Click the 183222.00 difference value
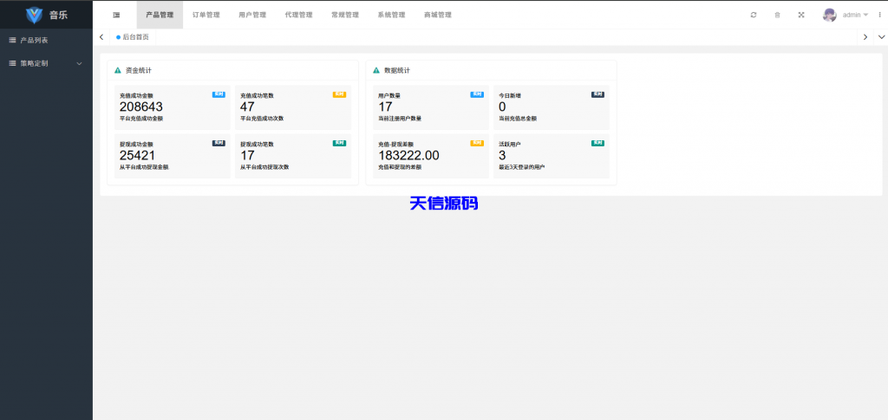Image resolution: width=888 pixels, height=420 pixels. (x=408, y=156)
